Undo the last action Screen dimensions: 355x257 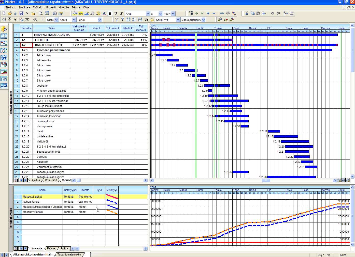point(272,13)
